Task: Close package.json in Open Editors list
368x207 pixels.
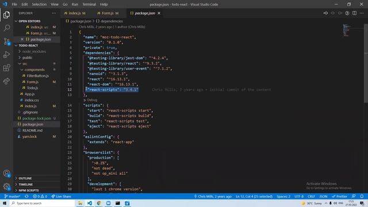Action: 22,39
